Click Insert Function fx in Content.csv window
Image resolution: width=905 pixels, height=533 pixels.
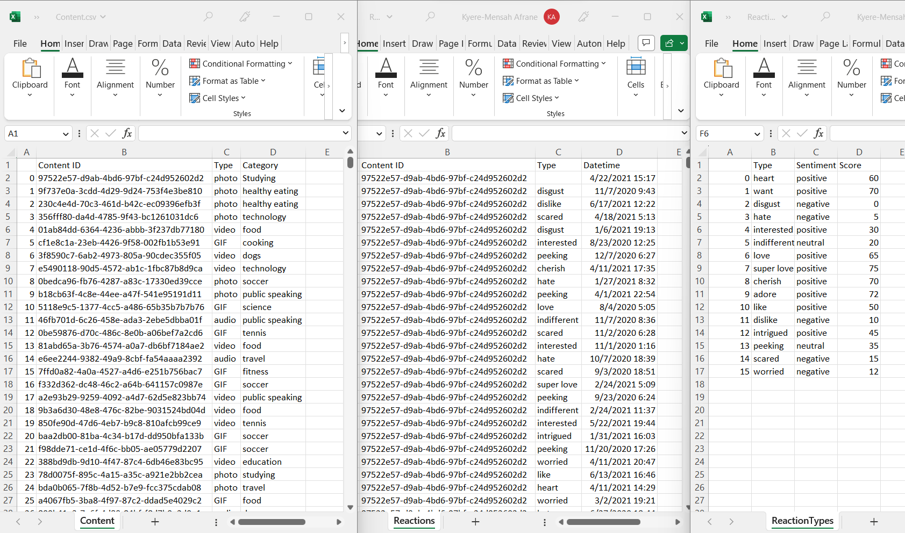[x=127, y=133]
